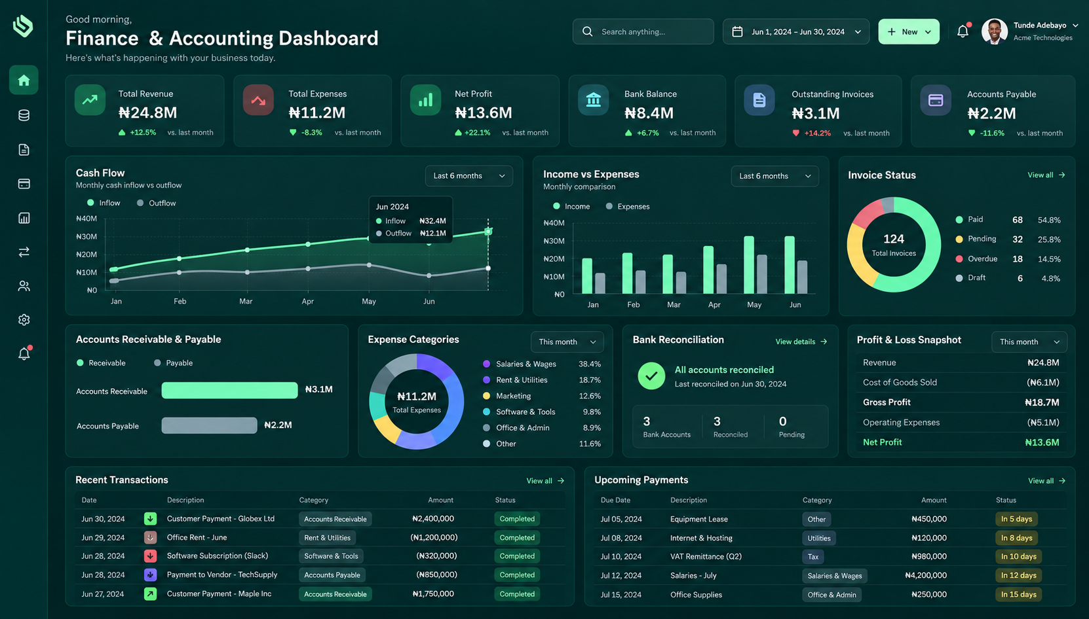The width and height of the screenshot is (1089, 619).
Task: Open the bar chart reports icon in sidebar
Action: [x=24, y=218]
